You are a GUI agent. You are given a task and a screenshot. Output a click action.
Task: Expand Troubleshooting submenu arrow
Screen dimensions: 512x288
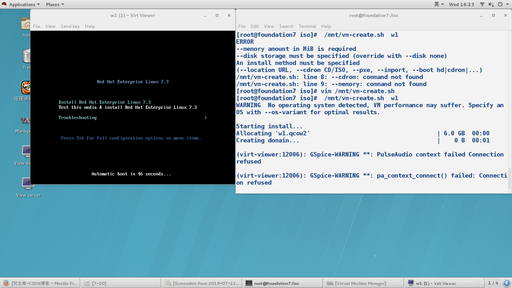point(205,117)
